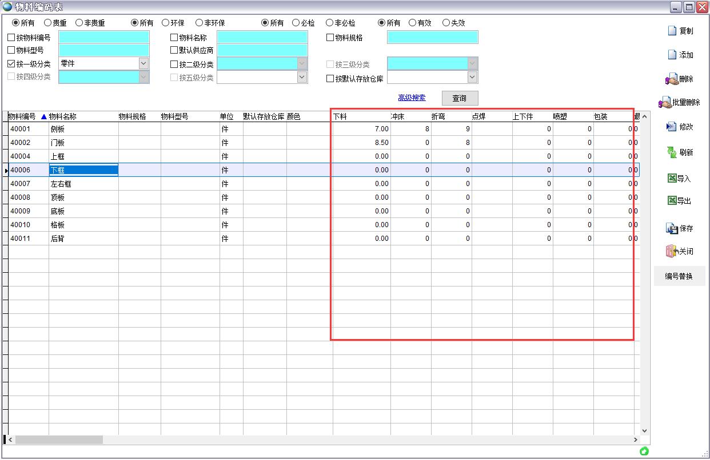710x460 pixels.
Task: Save changes with the 保存 icon
Action: (x=672, y=228)
